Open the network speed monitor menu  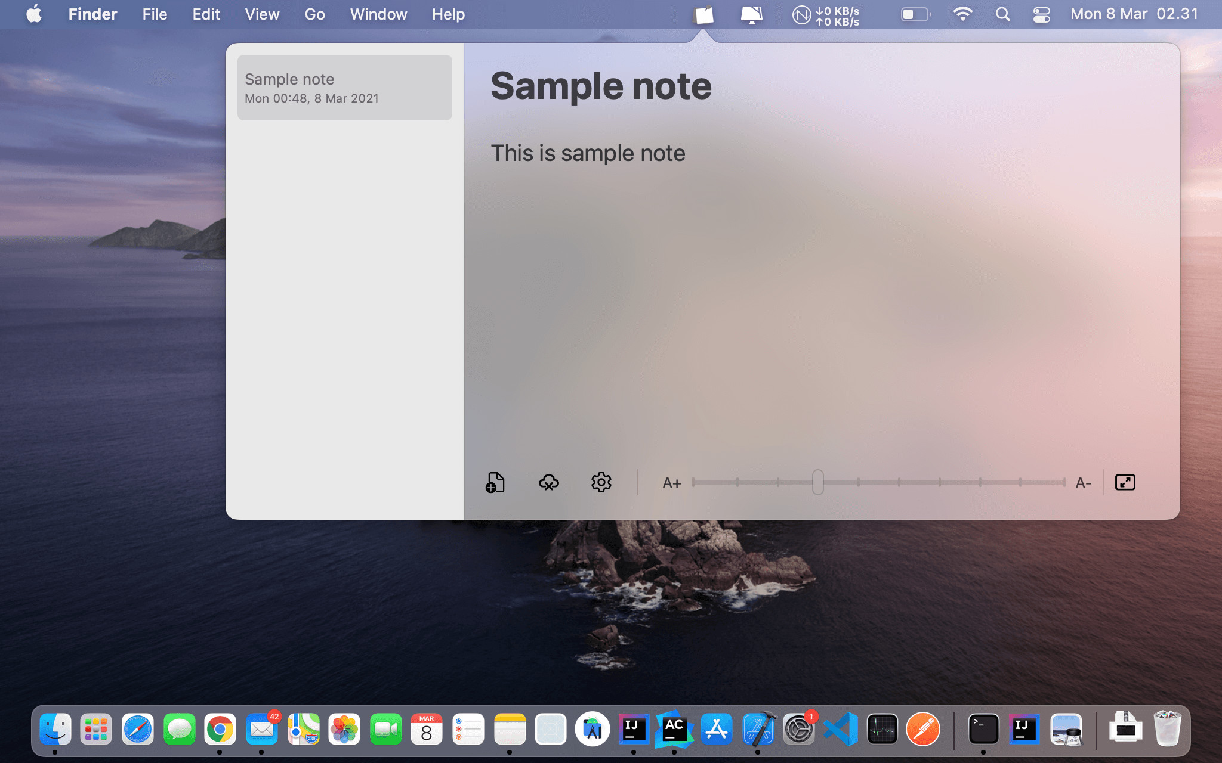pyautogui.click(x=826, y=15)
